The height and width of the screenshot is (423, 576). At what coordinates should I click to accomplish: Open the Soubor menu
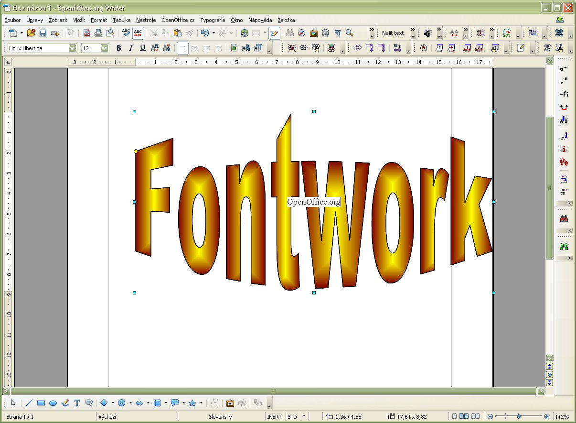[x=13, y=20]
